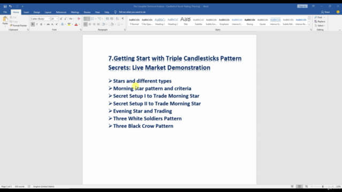
Task: Click the Replace button
Action: [320, 21]
